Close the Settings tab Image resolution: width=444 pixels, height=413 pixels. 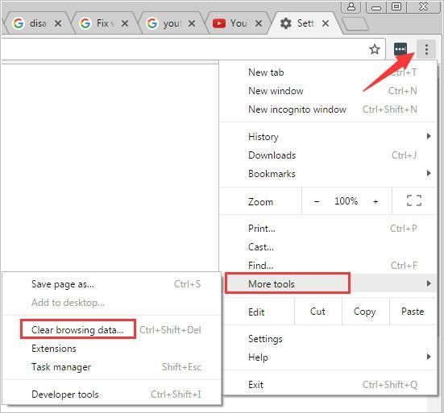(x=326, y=23)
